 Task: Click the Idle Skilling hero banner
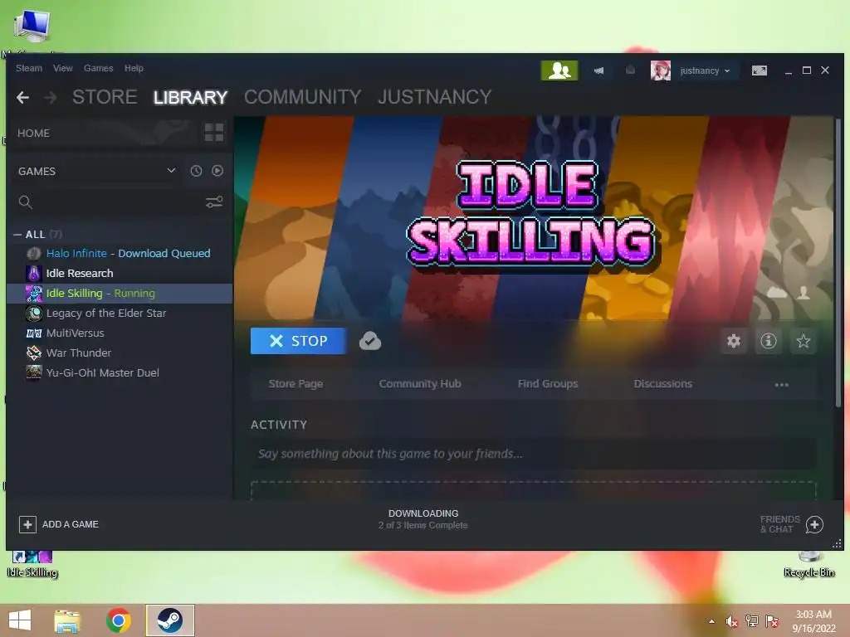(534, 218)
